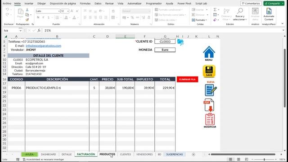This screenshot has height=162, width=288.
Task: Expand the formula bar chevron
Action: [283, 30]
